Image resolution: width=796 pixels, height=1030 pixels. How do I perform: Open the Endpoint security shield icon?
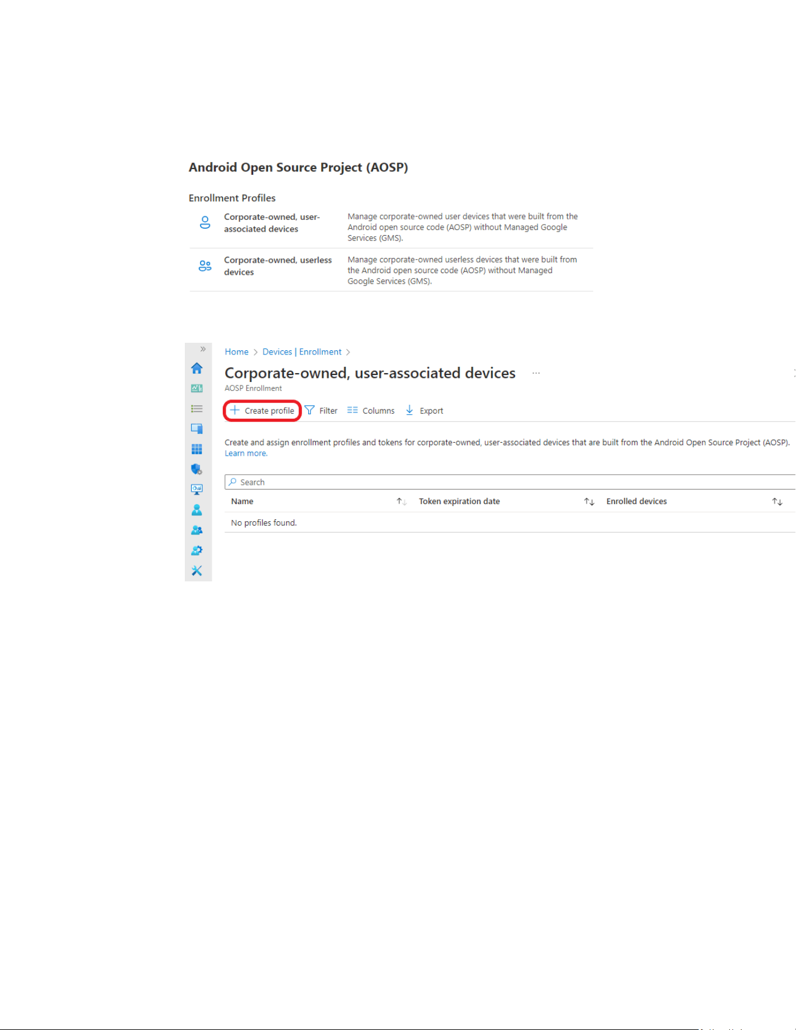(197, 469)
